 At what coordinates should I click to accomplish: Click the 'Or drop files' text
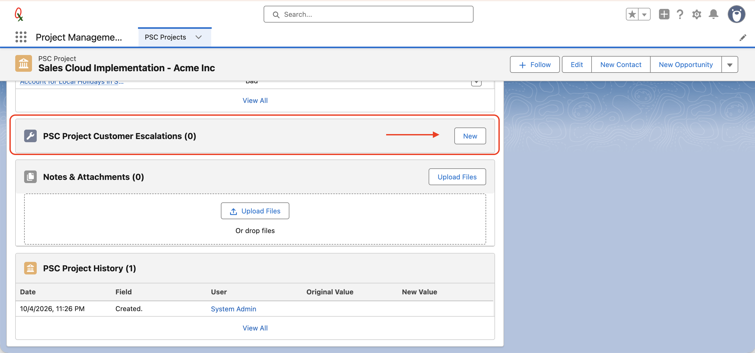255,230
